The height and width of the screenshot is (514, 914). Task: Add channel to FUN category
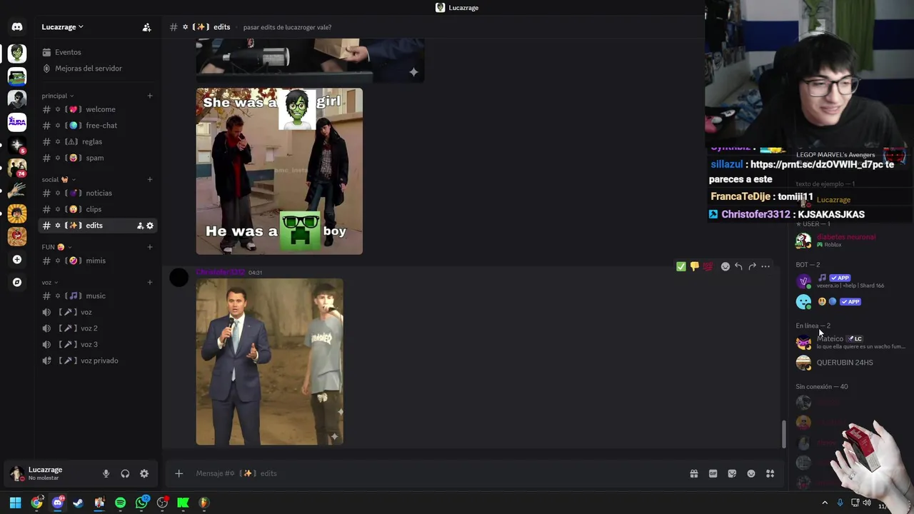point(150,247)
